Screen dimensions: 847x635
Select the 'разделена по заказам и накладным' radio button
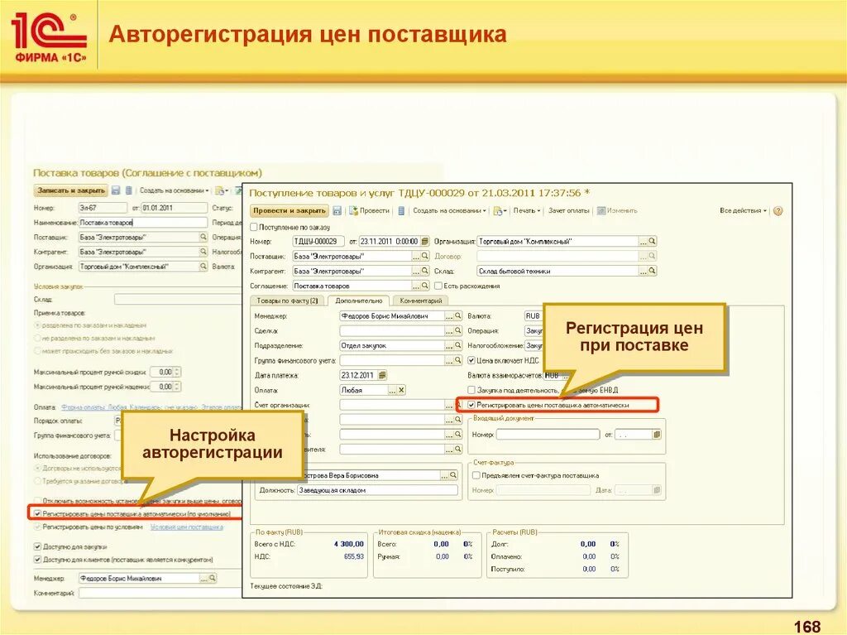[38, 325]
